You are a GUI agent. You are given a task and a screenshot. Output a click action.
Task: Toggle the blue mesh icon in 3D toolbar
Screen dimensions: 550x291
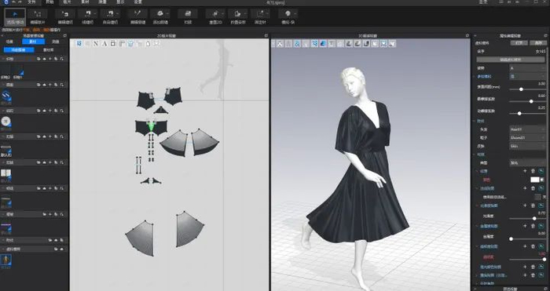point(314,44)
